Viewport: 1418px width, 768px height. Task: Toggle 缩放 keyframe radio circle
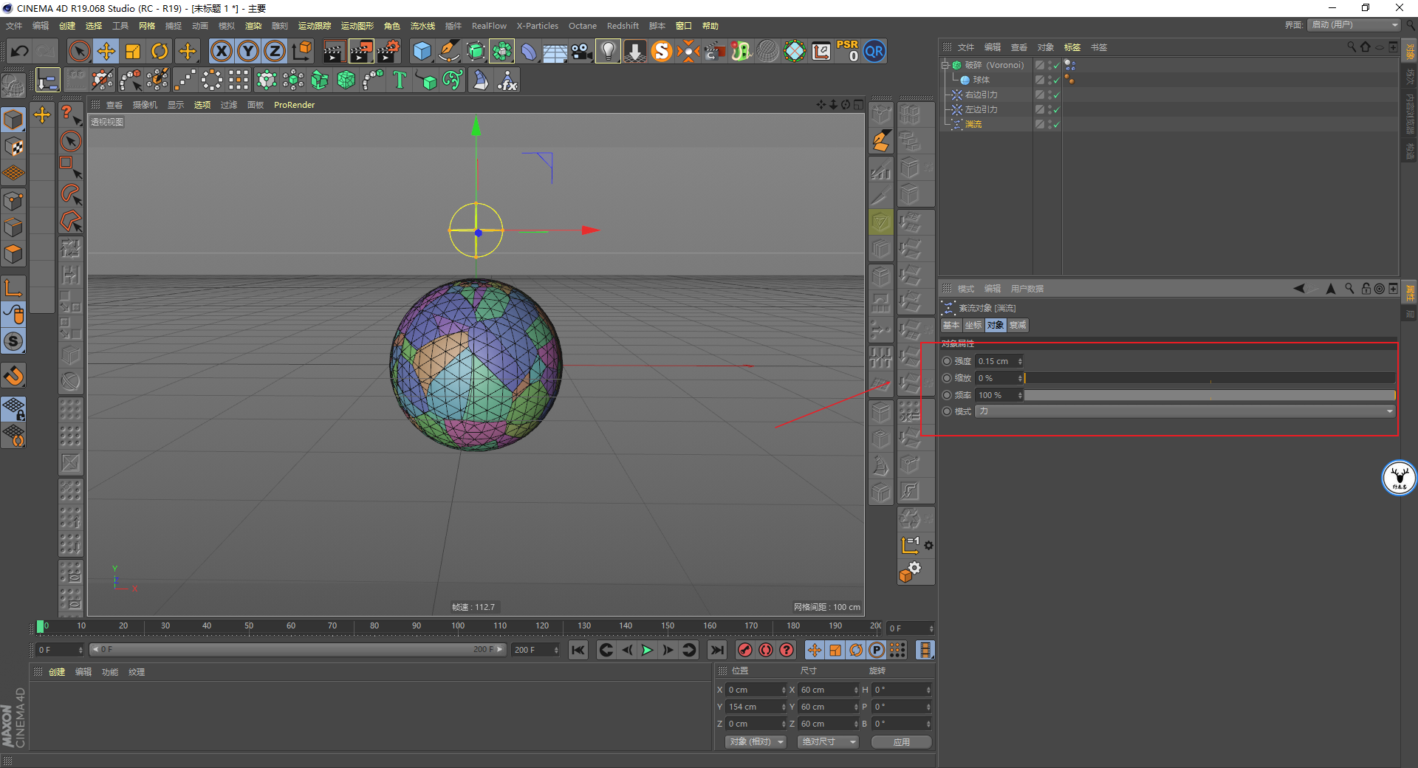[x=947, y=378]
